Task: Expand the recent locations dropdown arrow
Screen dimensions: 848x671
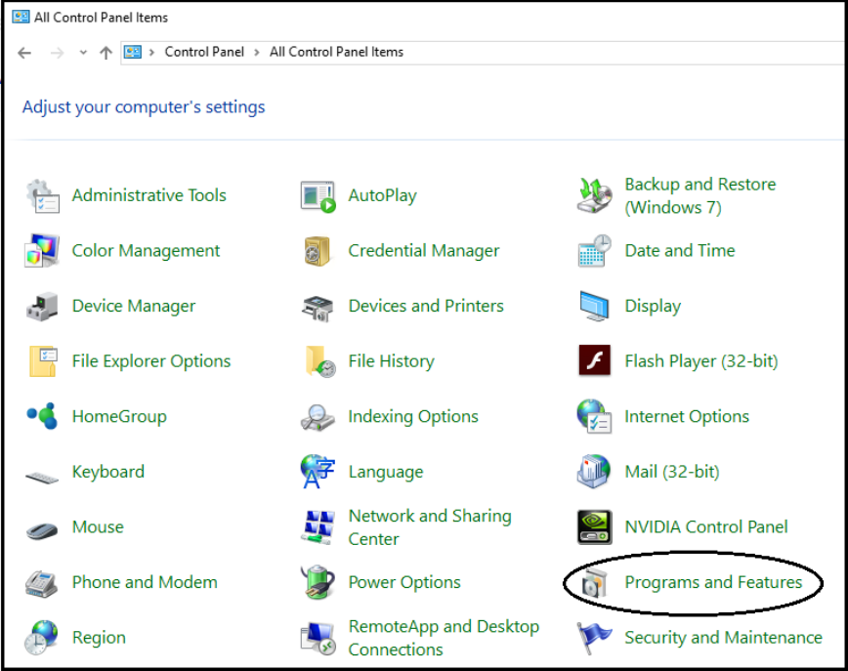Action: point(83,53)
